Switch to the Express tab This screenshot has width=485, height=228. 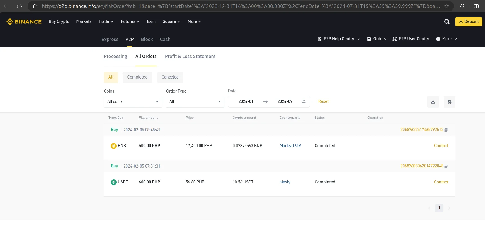coord(110,39)
